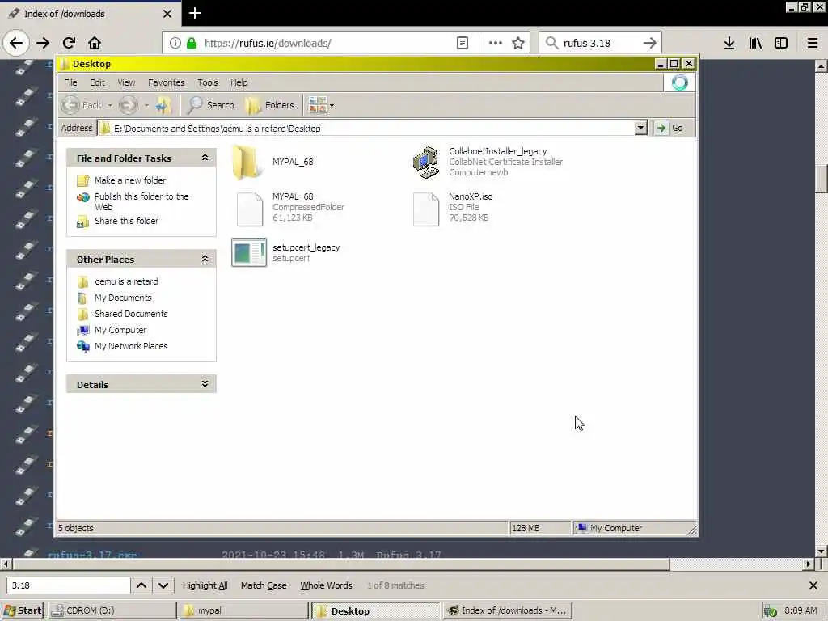Go forward in the Firefox browser
This screenshot has width=828, height=621.
(x=43, y=43)
